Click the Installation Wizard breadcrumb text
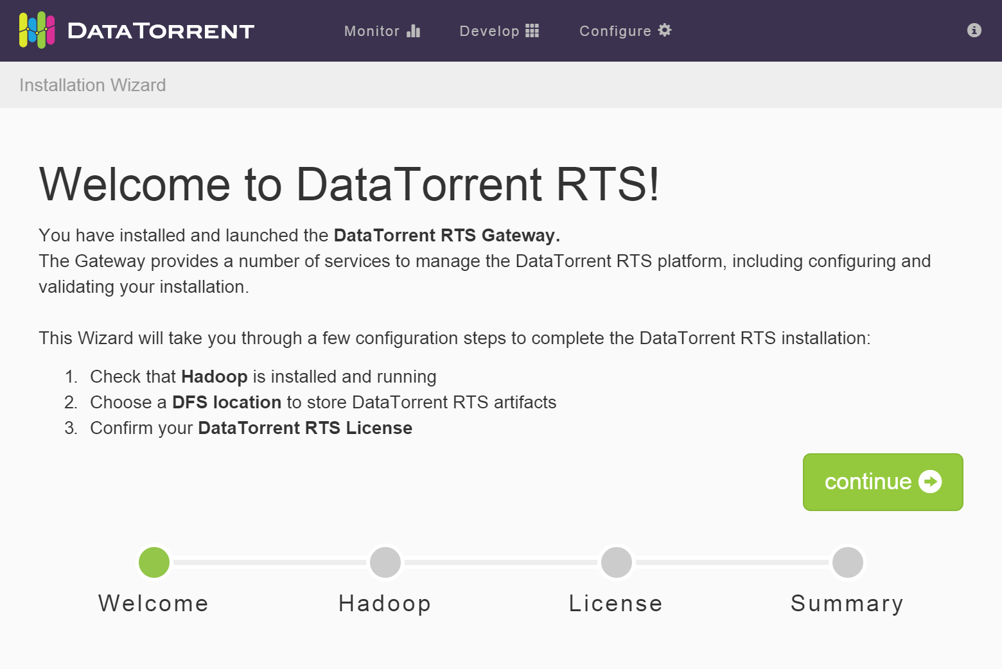 (92, 85)
